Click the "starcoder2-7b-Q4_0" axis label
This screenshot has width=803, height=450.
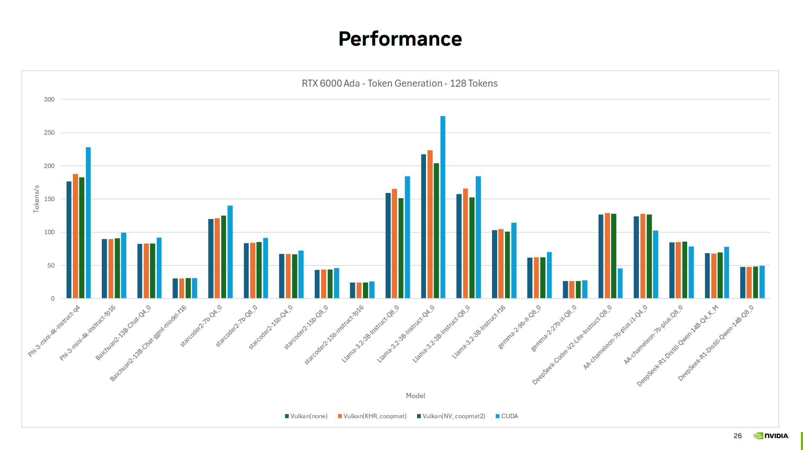[201, 326]
